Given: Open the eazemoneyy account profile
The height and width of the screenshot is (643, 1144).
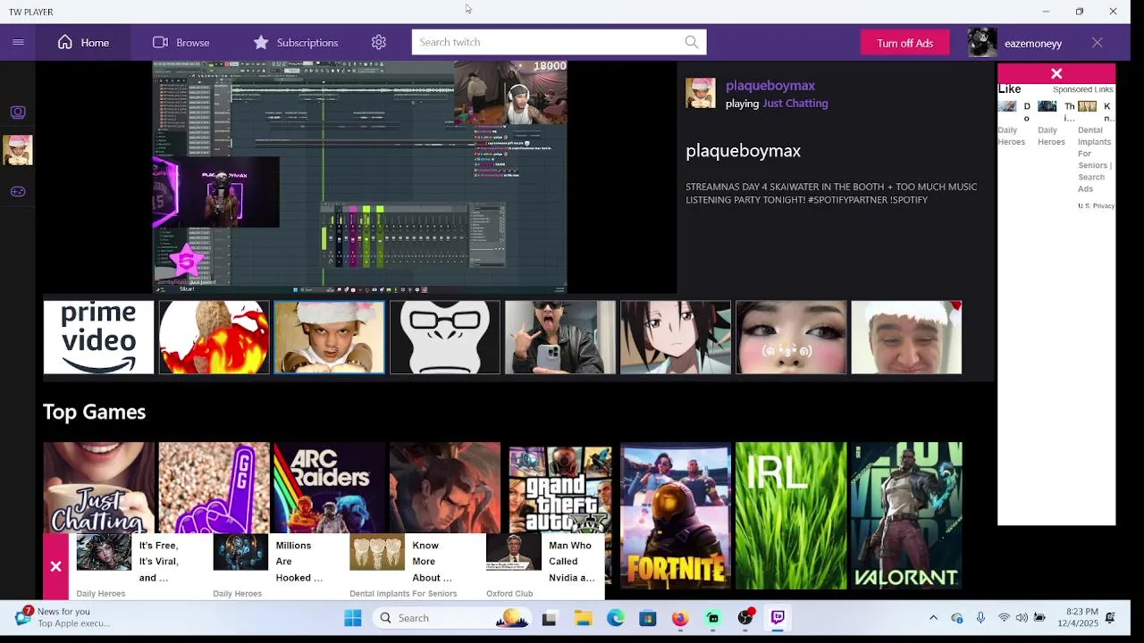Looking at the screenshot, I should tap(1016, 43).
